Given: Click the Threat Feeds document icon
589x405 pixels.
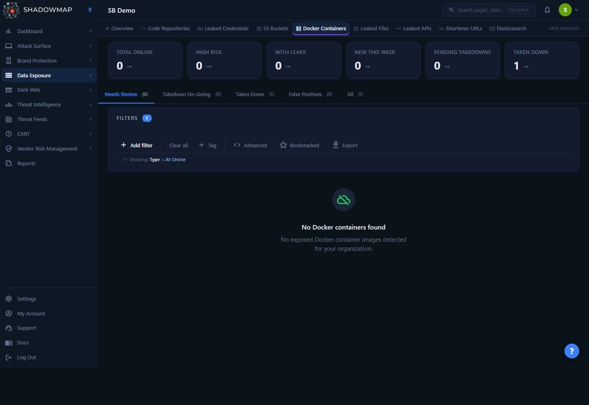Looking at the screenshot, I should pyautogui.click(x=9, y=119).
